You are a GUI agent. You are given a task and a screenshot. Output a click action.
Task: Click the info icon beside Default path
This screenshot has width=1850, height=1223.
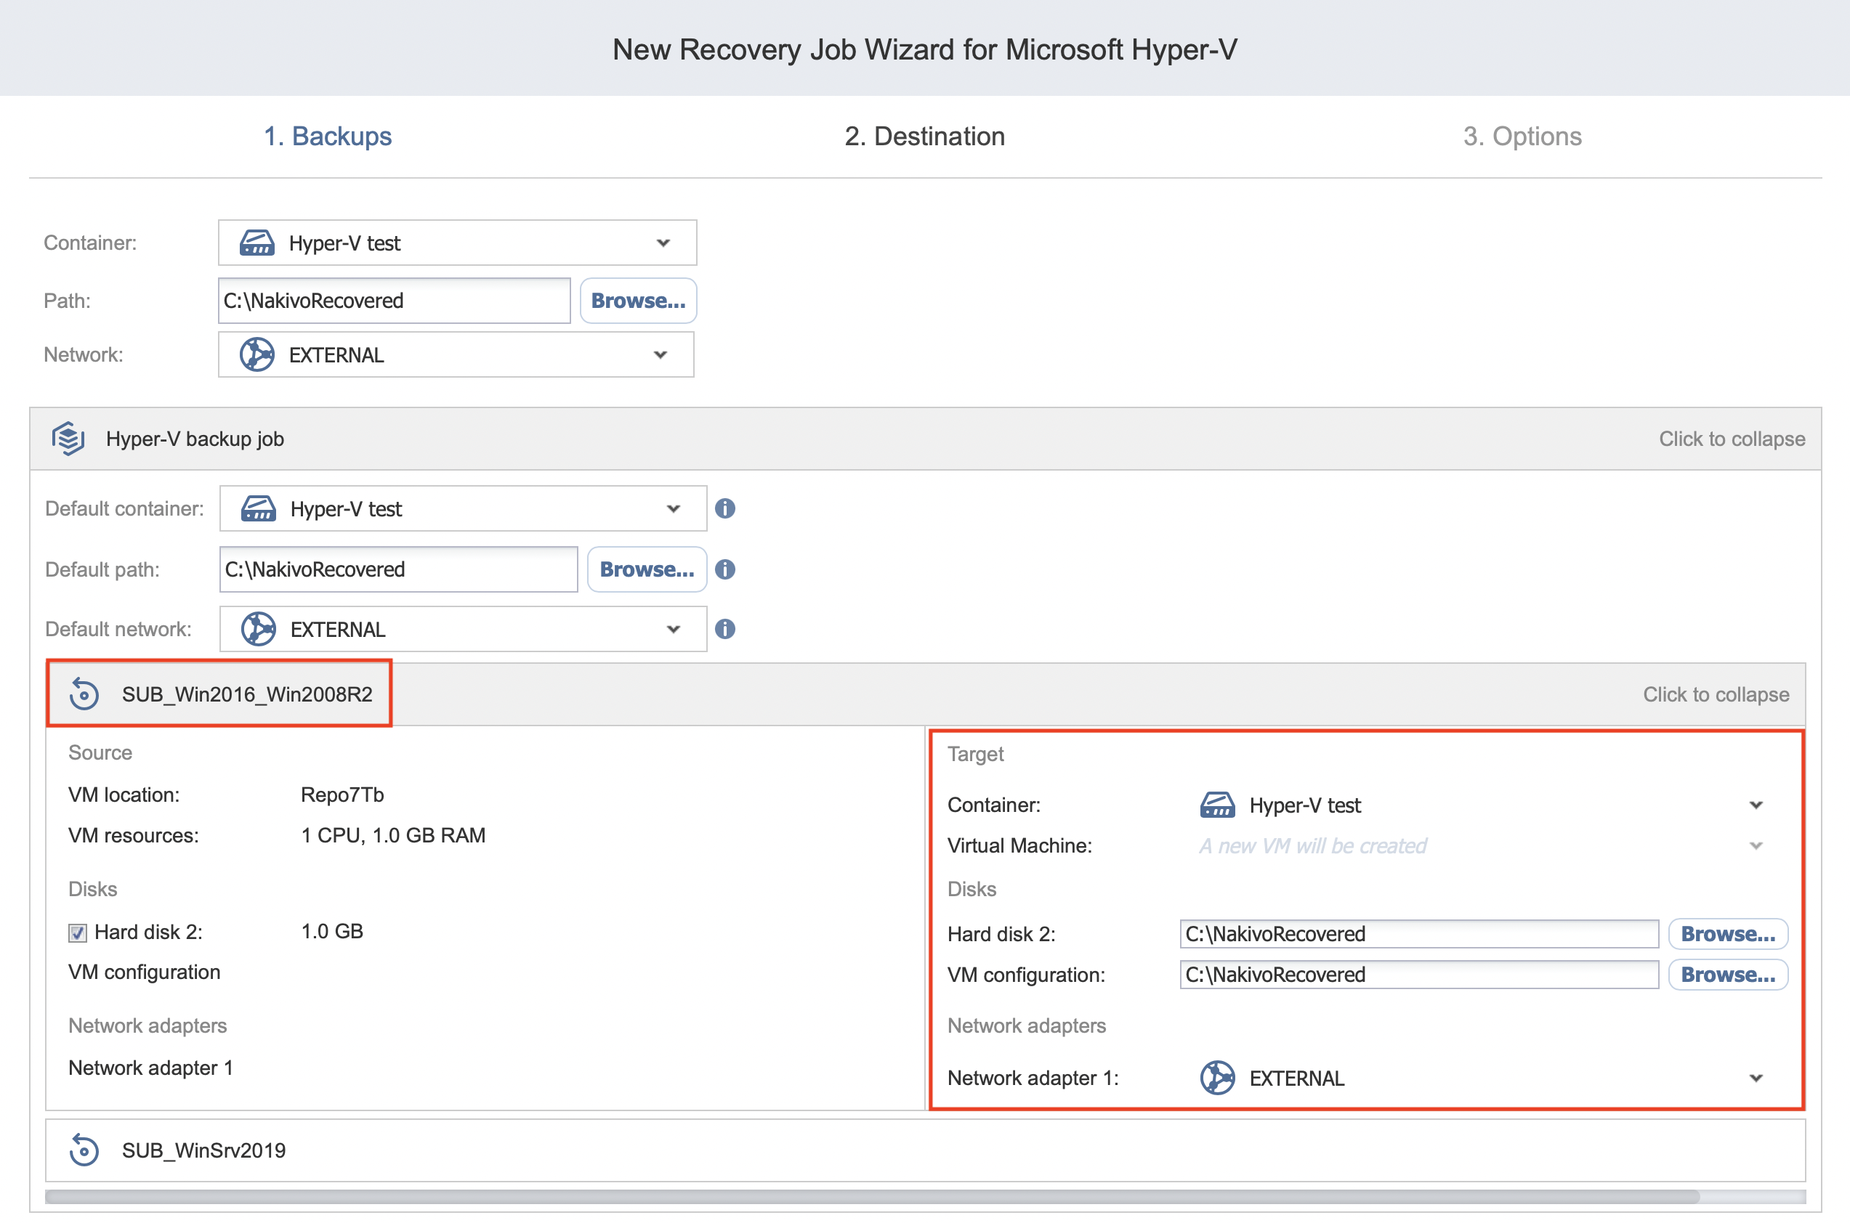pos(725,569)
